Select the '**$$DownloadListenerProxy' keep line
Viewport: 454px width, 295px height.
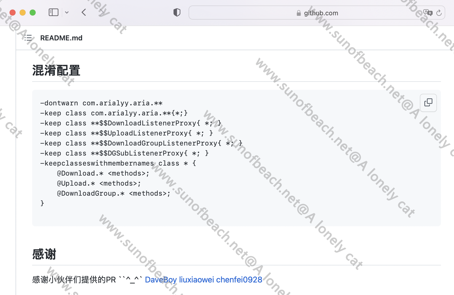(131, 123)
